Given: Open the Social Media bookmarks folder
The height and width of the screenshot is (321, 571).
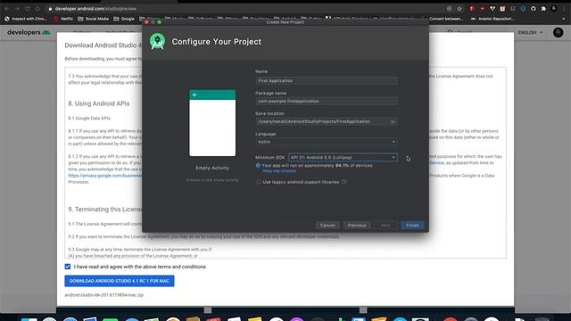Looking at the screenshot, I should coord(93,19).
